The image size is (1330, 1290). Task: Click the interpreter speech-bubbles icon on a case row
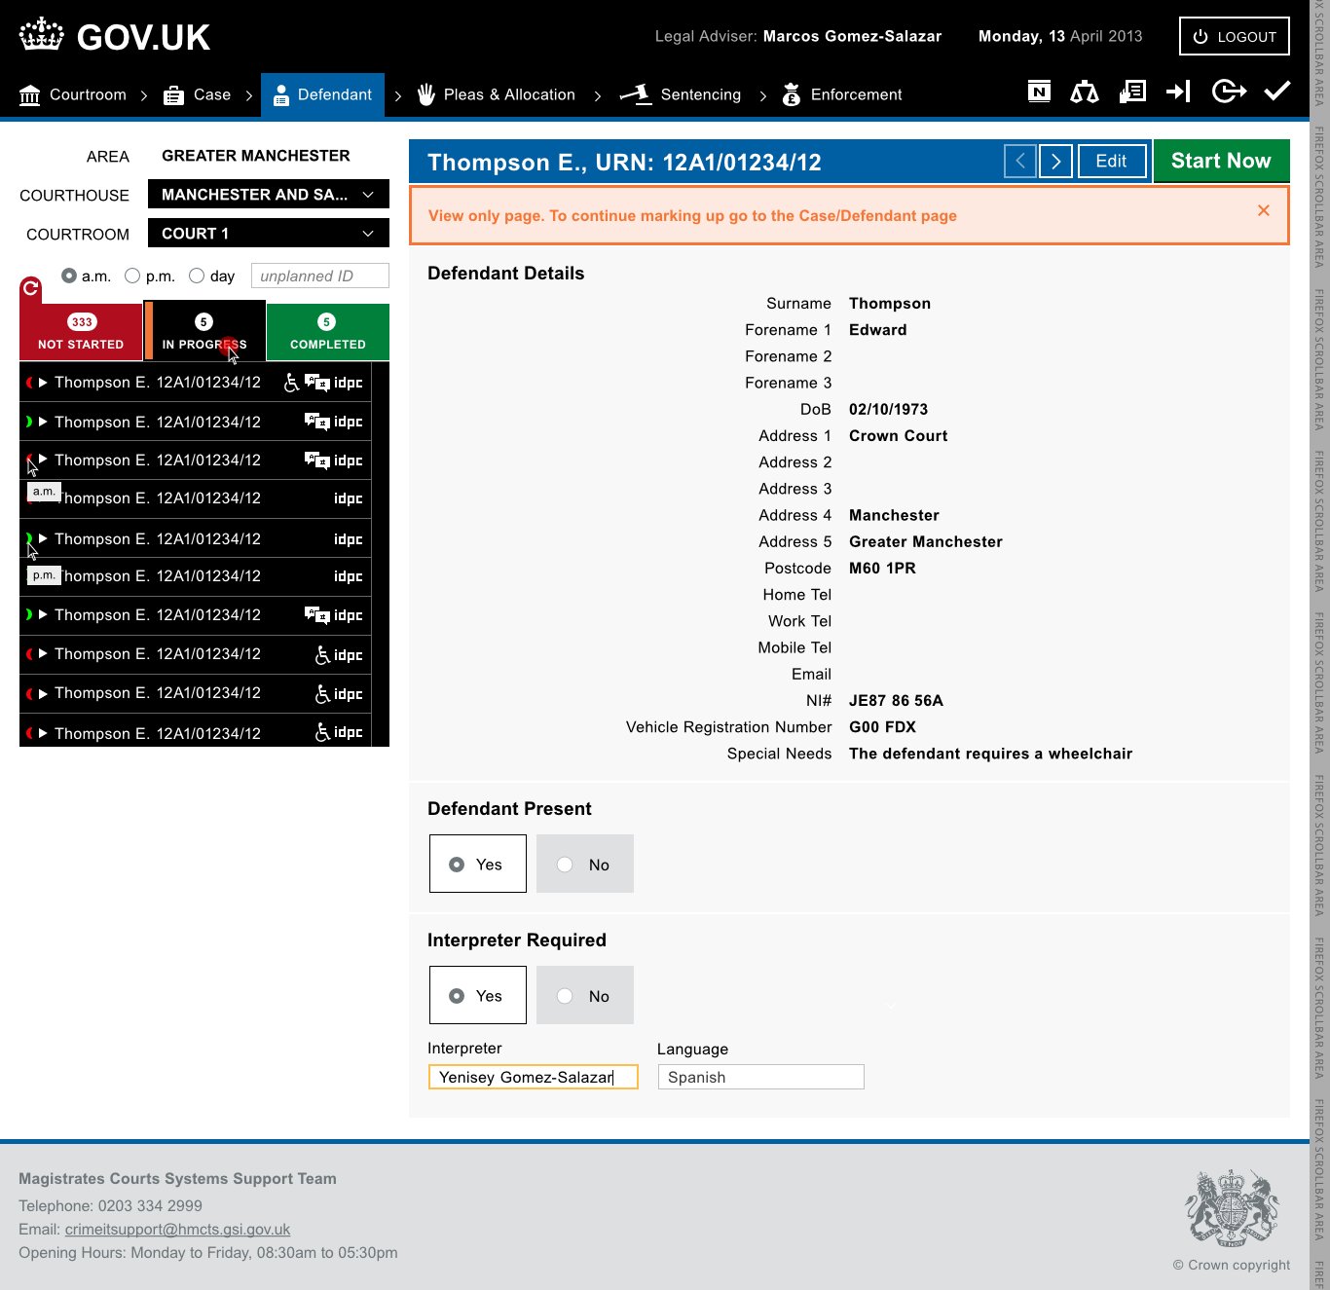tap(317, 383)
